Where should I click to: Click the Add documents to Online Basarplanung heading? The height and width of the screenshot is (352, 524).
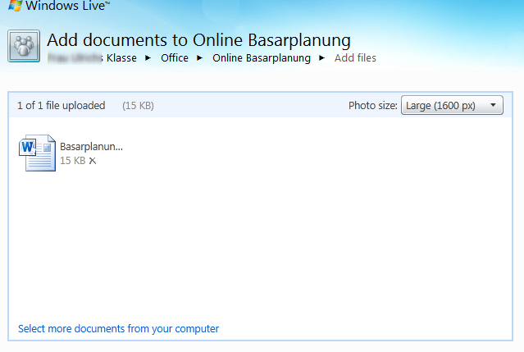tap(198, 40)
